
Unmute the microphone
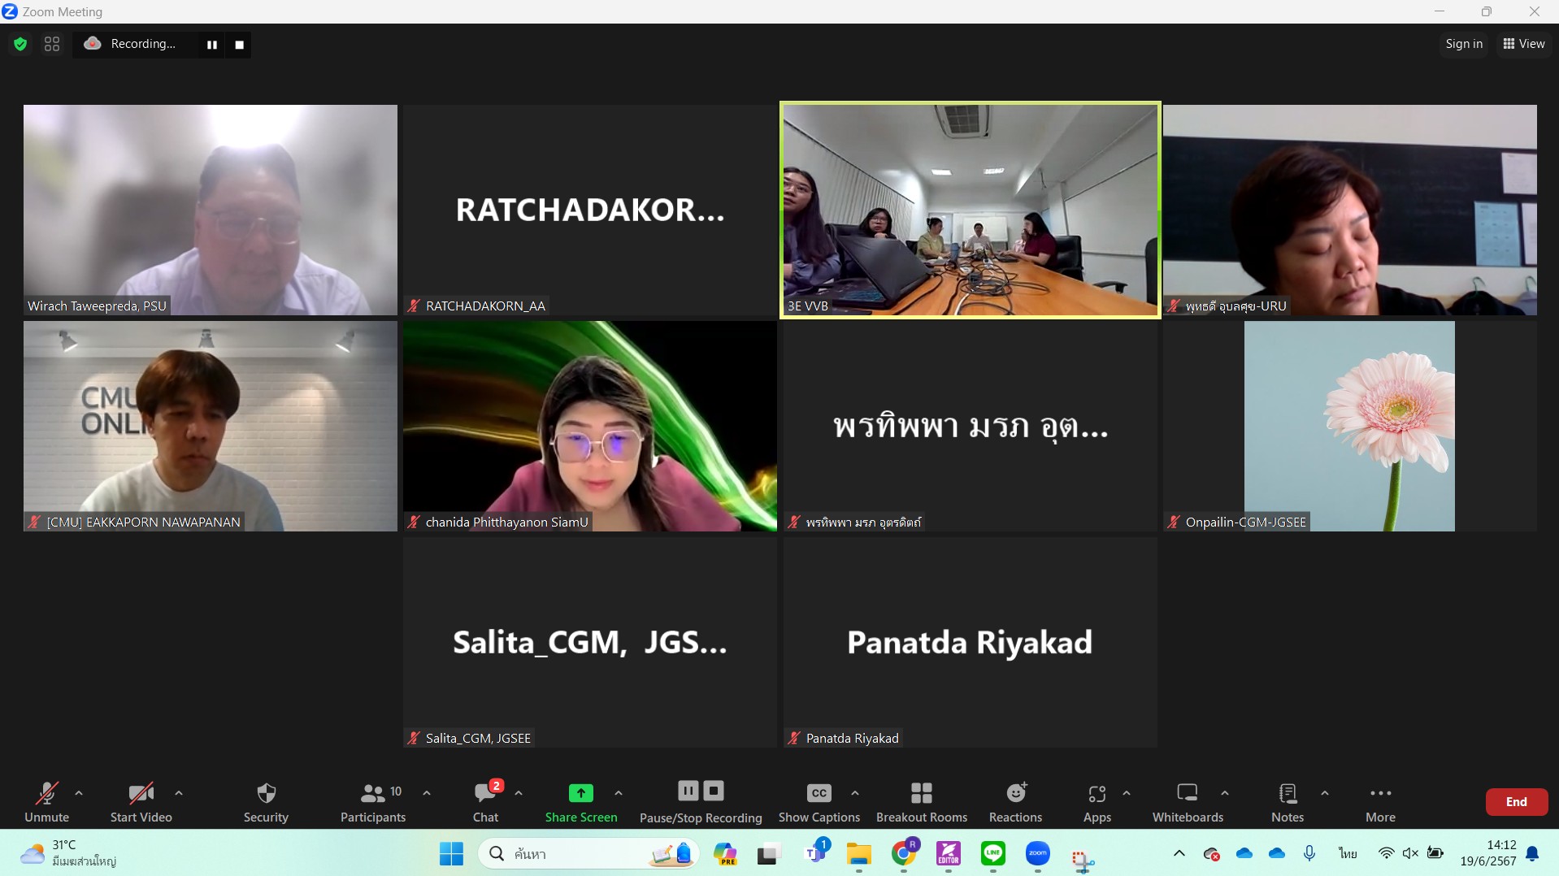(x=46, y=801)
